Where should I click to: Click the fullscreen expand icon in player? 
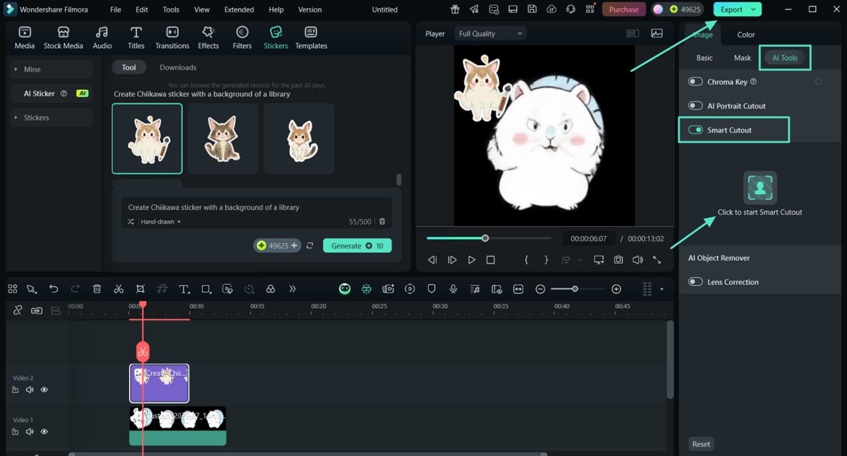click(657, 260)
